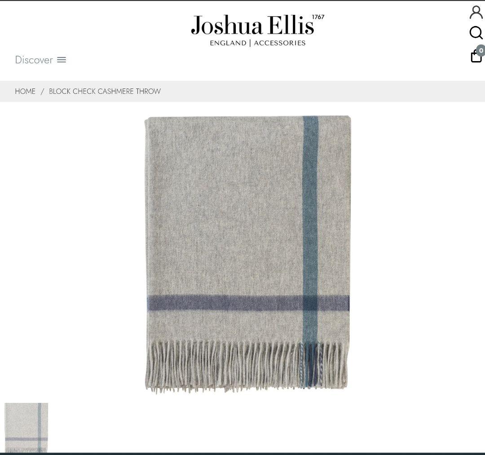
Task: Click the cart item count badge
Action: [481, 50]
